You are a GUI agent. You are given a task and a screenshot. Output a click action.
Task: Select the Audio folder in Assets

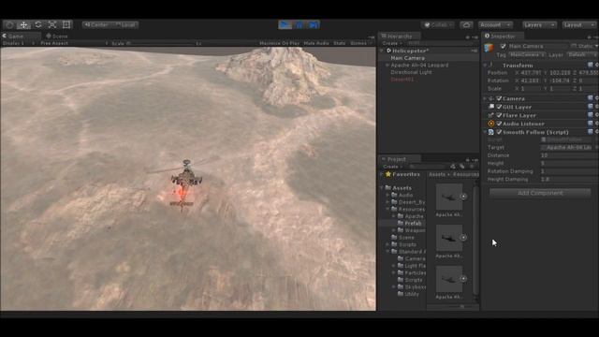402,196
